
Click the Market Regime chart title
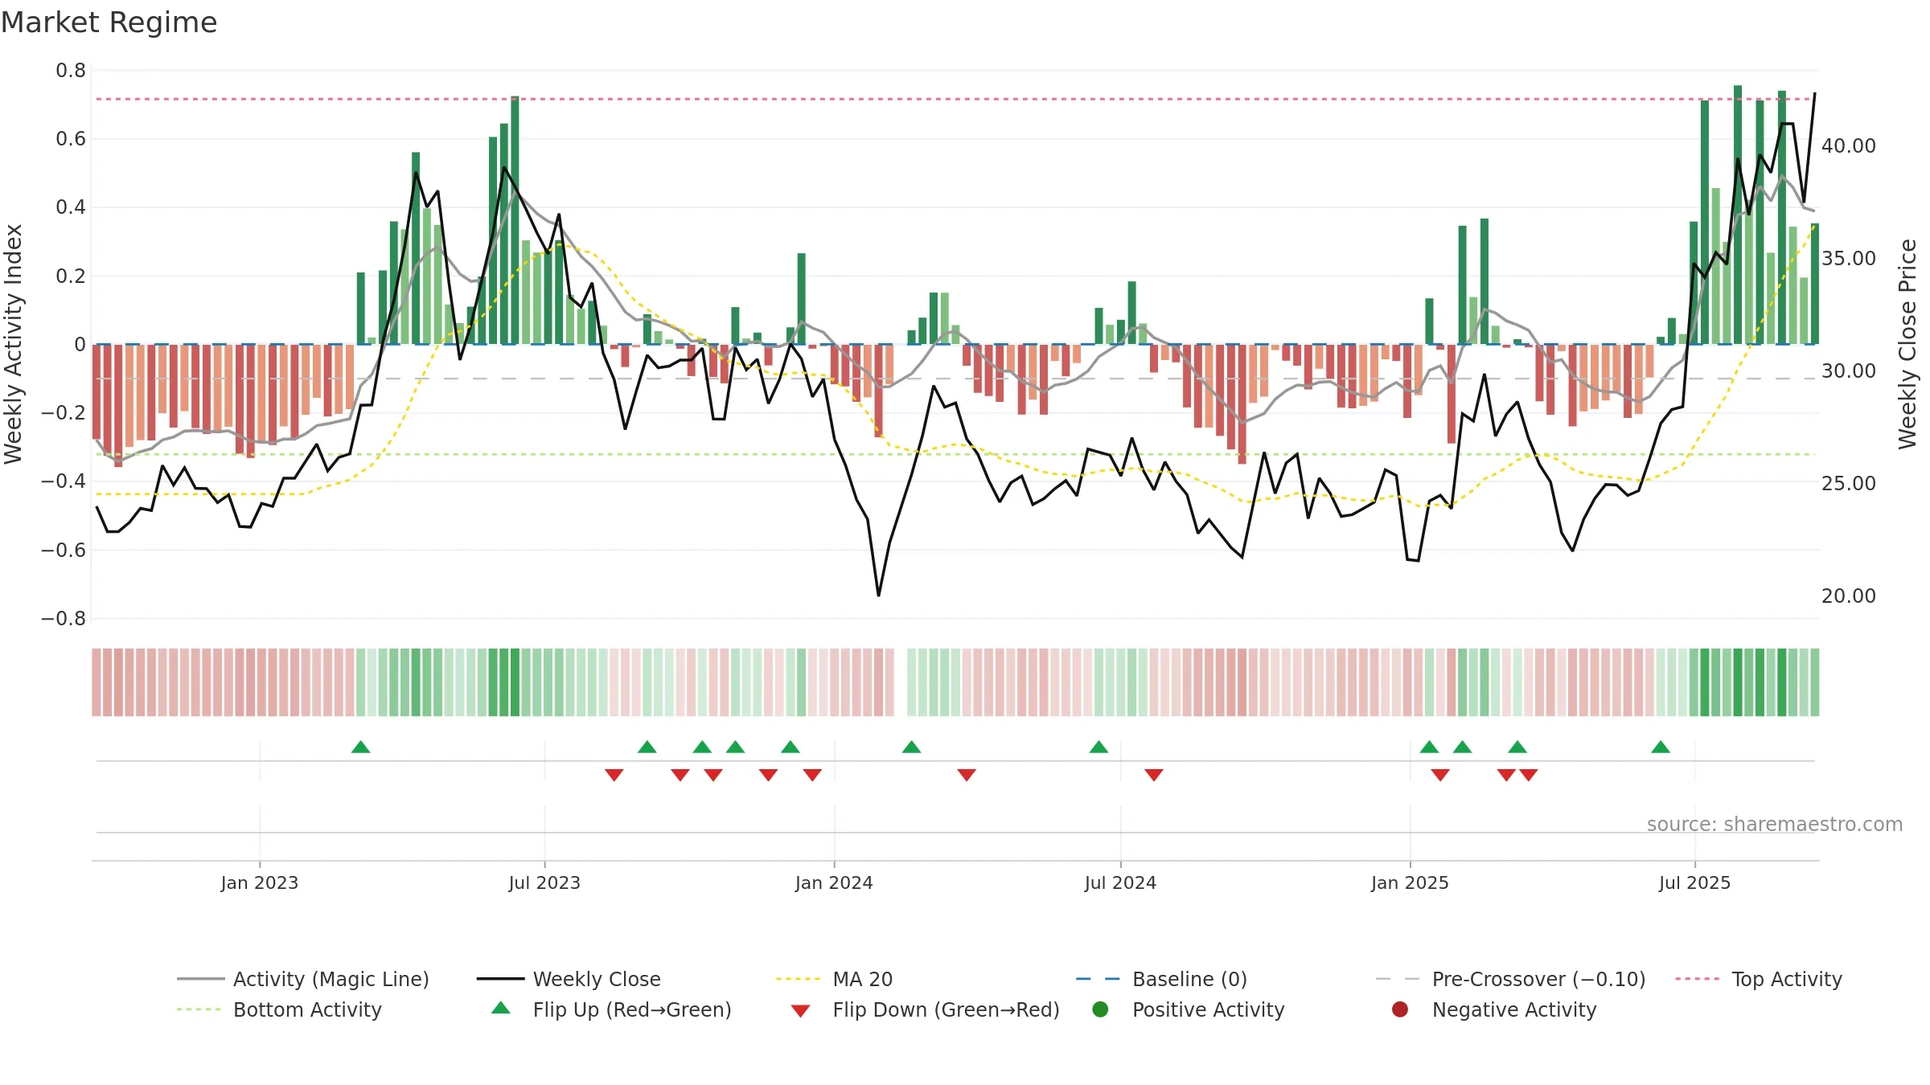click(x=109, y=23)
